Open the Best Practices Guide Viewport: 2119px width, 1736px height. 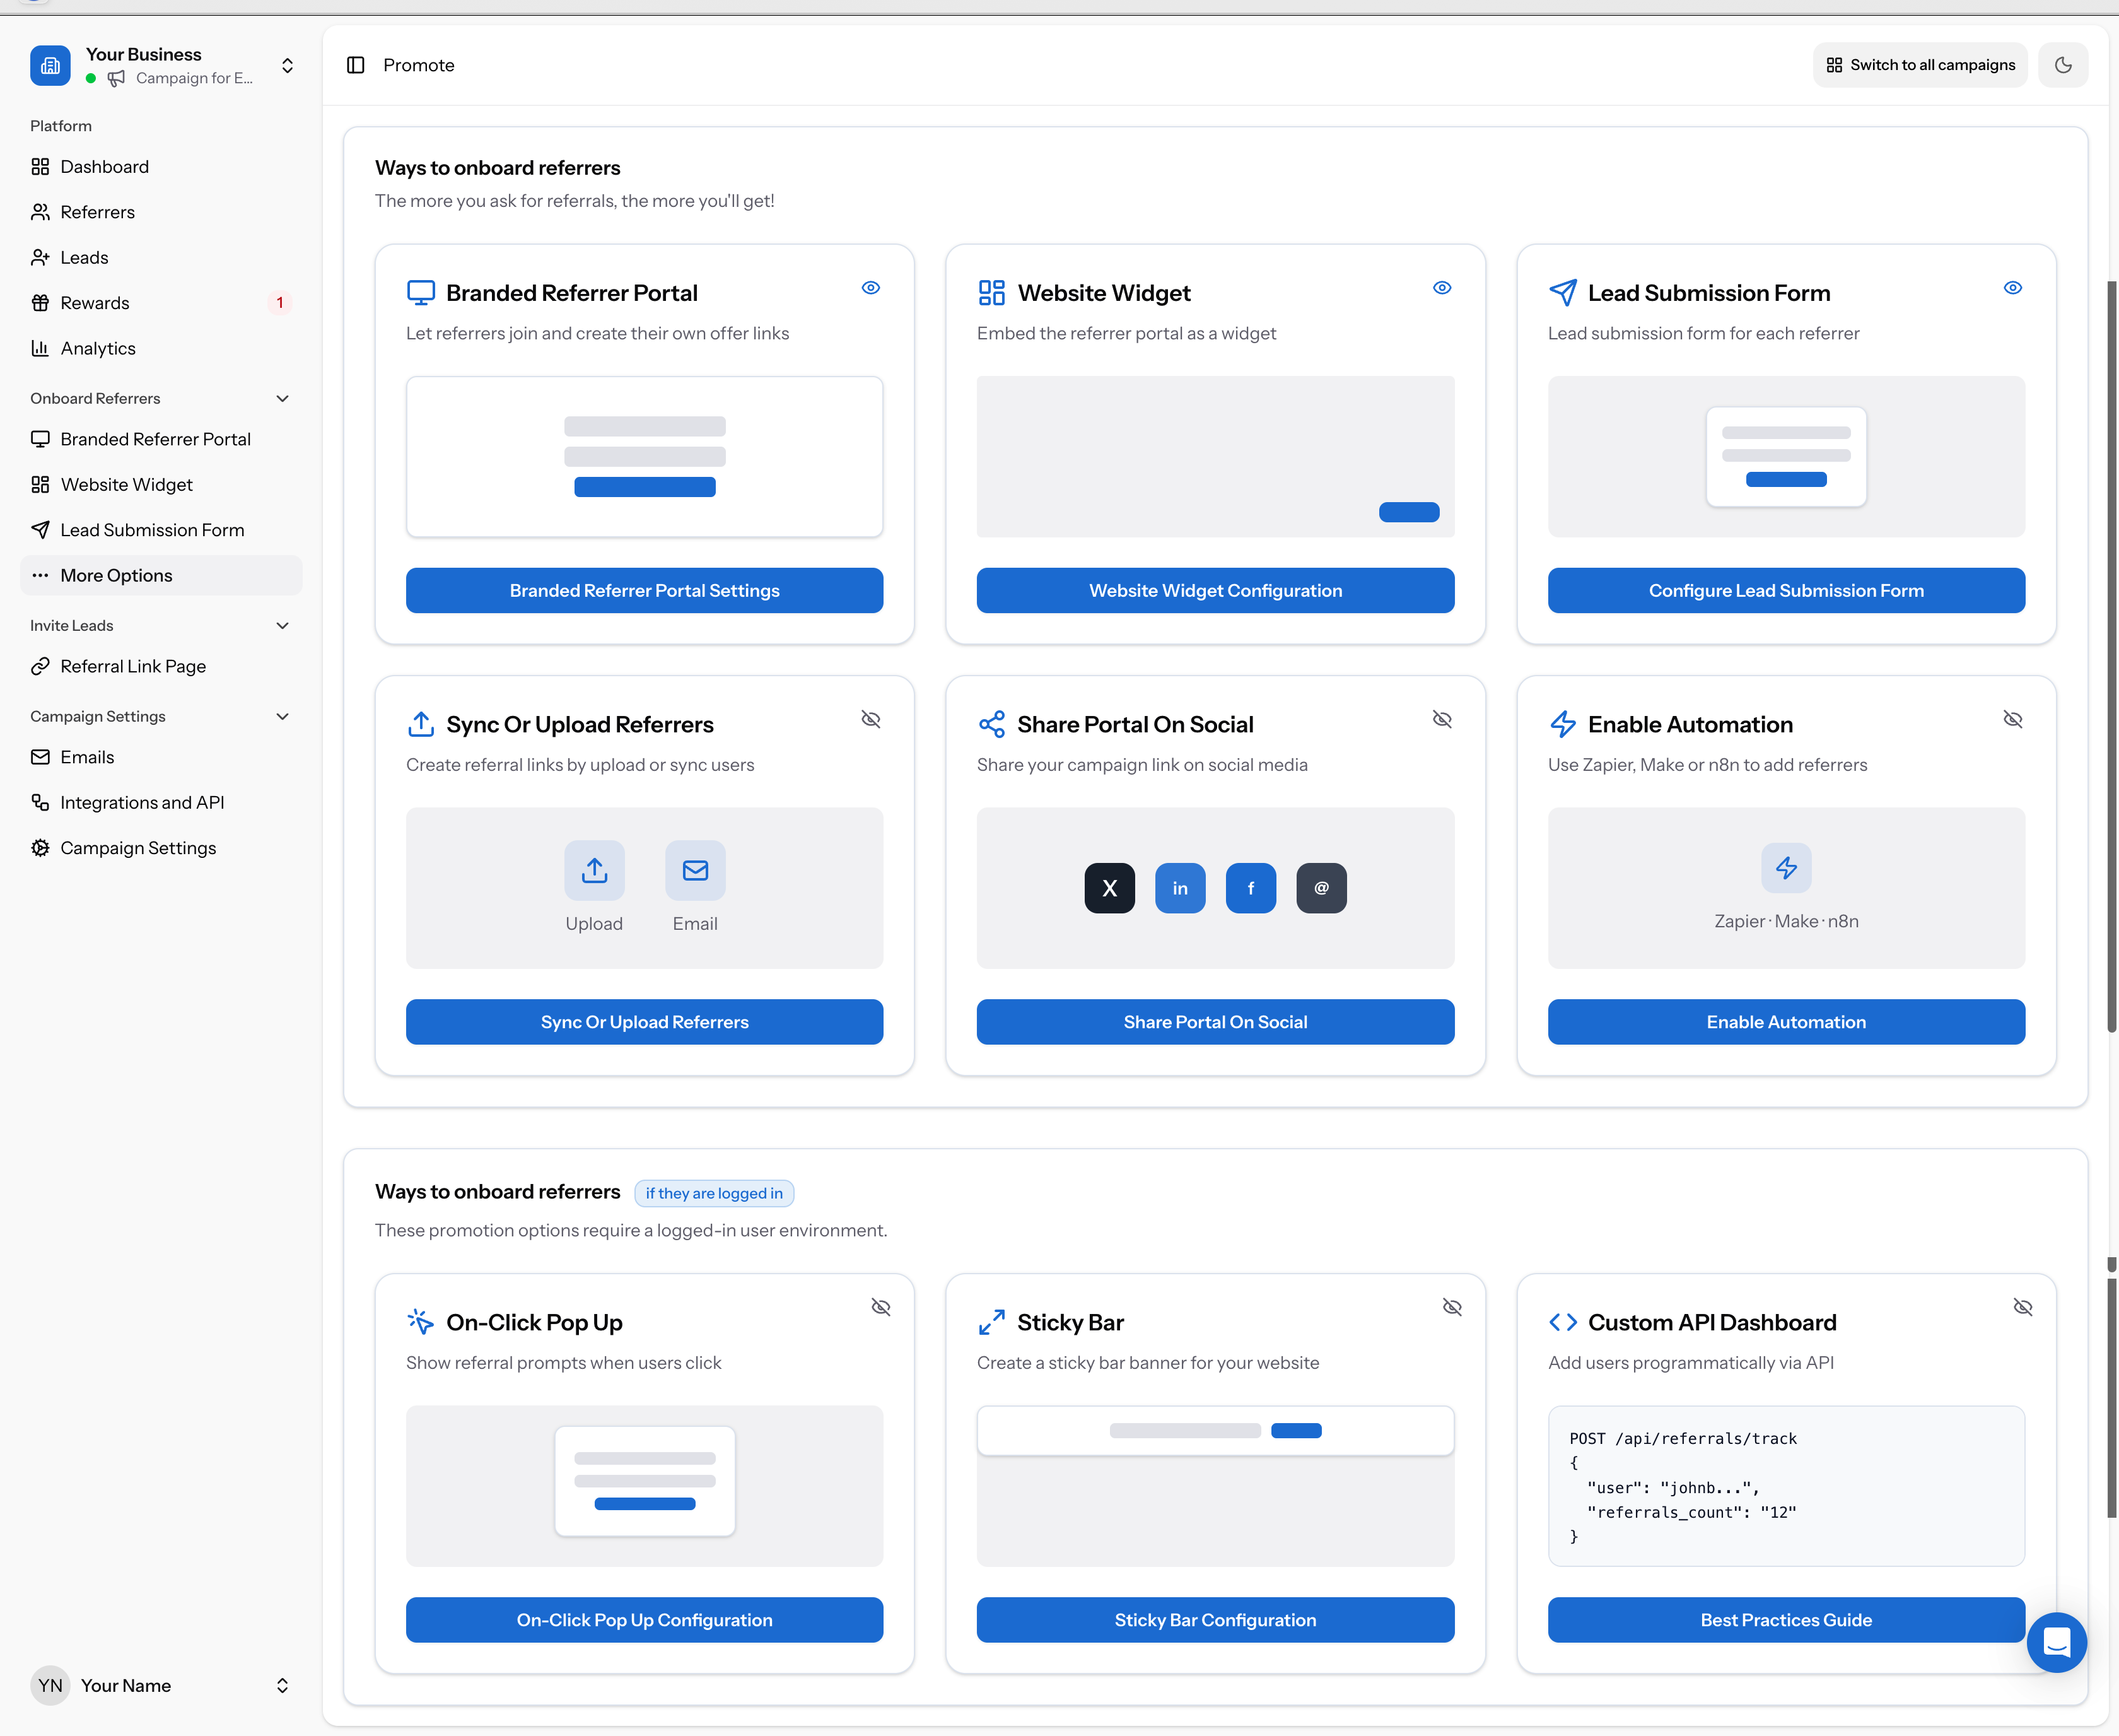coord(1785,1619)
